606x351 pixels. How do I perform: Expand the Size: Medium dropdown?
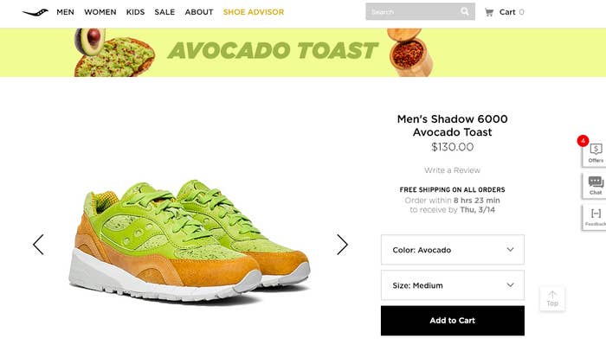tap(453, 285)
